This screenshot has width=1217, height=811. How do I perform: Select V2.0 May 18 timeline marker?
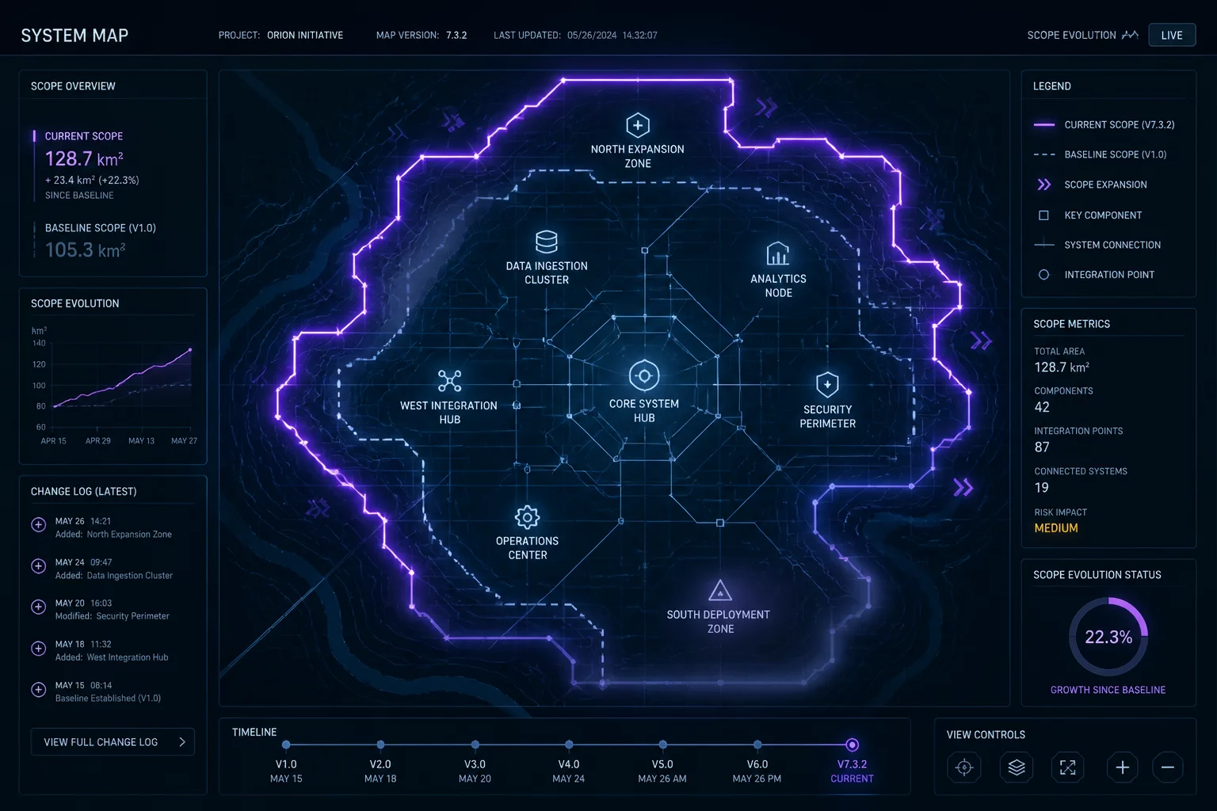[380, 744]
